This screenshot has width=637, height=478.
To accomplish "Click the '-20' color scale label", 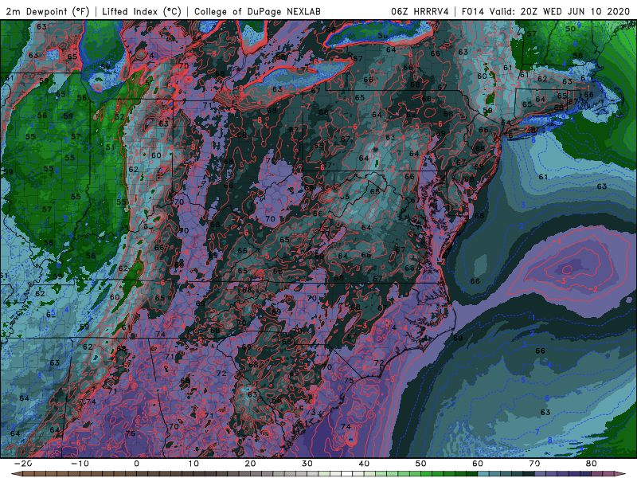I will 23,464.
